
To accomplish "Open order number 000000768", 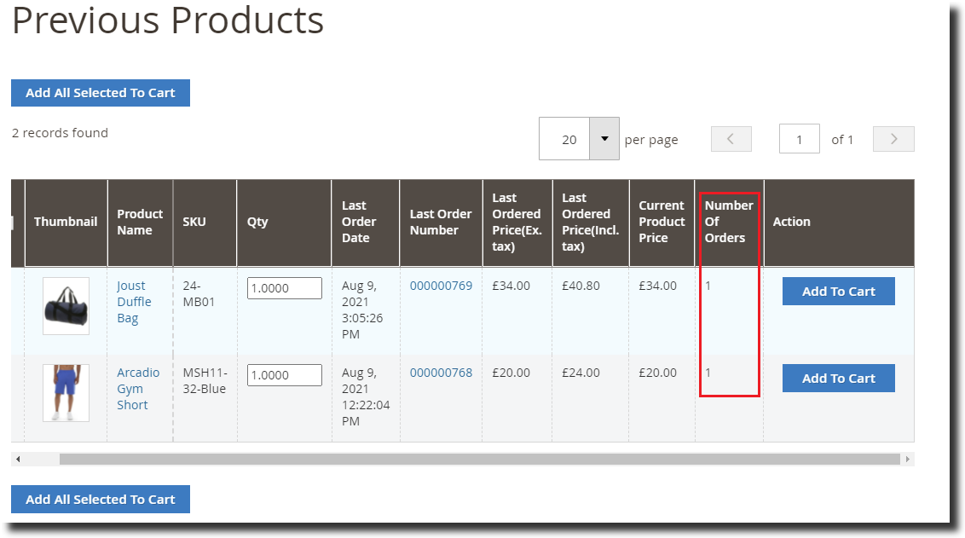I will click(441, 373).
